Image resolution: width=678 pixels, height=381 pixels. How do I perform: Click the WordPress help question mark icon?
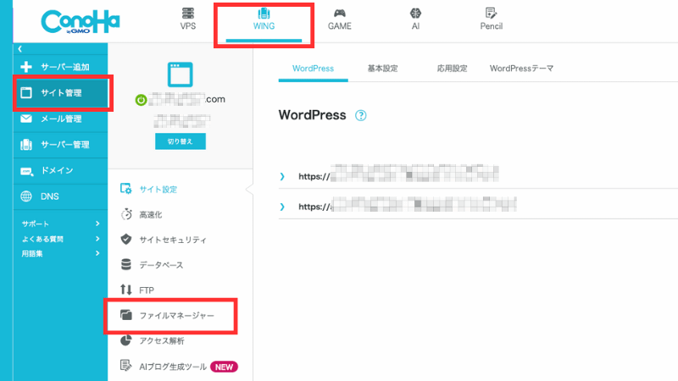(361, 116)
